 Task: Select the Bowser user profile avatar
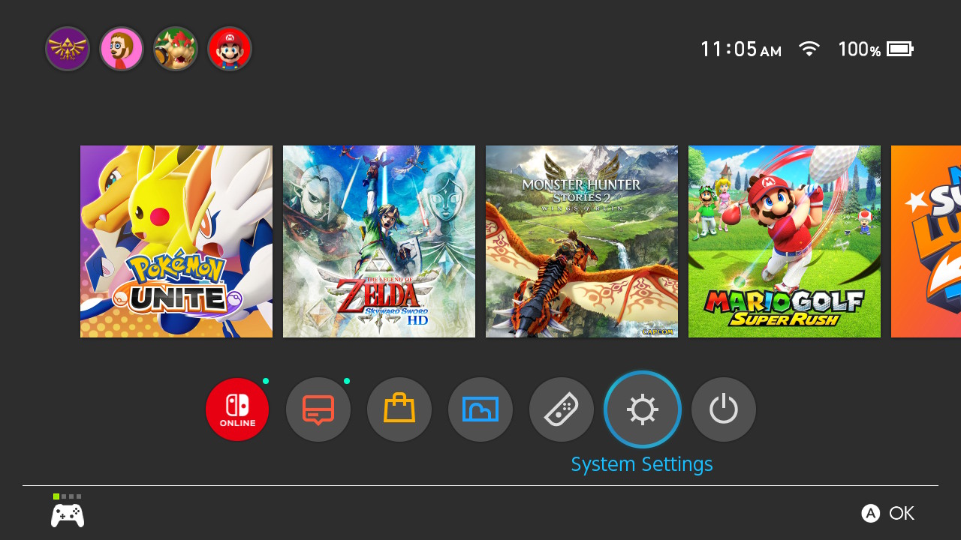(x=176, y=49)
